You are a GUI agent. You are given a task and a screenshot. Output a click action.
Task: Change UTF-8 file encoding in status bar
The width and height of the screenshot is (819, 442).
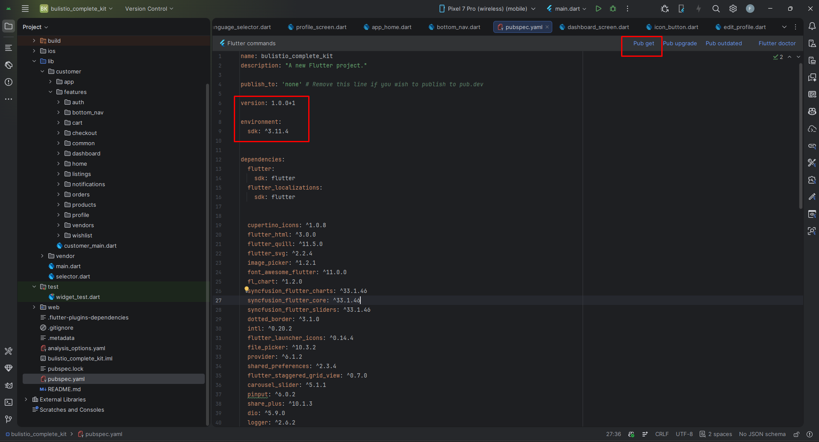(684, 434)
